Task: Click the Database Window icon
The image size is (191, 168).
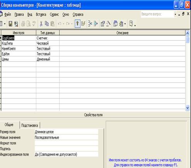Action: 115,24
